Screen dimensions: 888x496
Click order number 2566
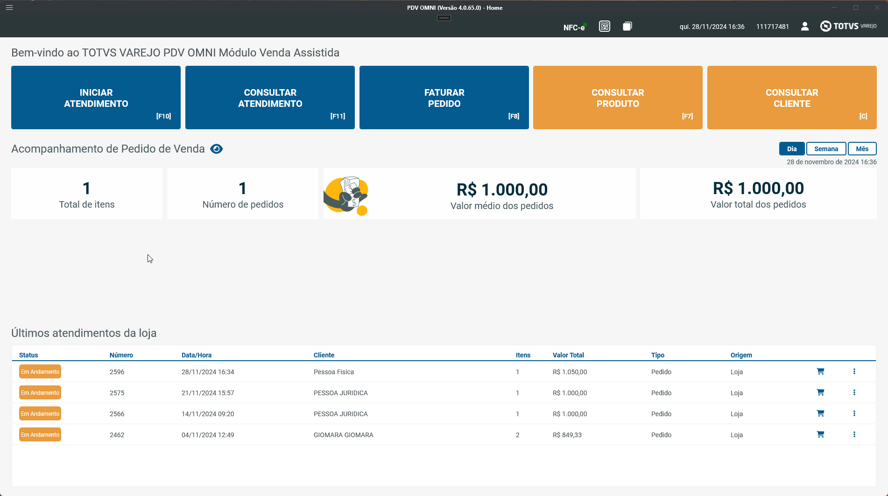pyautogui.click(x=117, y=414)
